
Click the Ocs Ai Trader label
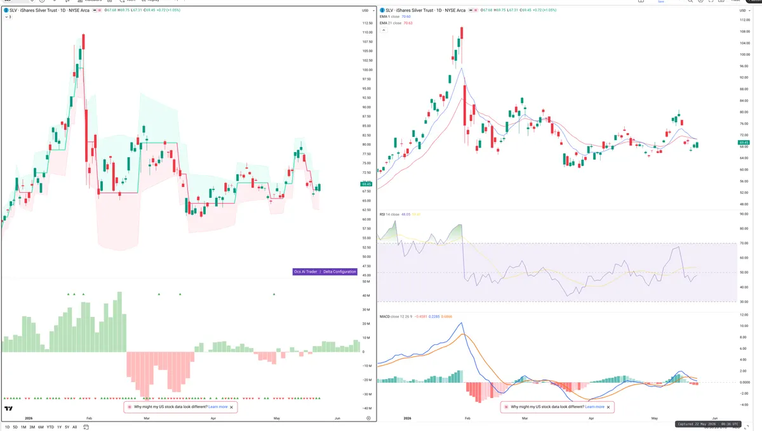pos(305,271)
